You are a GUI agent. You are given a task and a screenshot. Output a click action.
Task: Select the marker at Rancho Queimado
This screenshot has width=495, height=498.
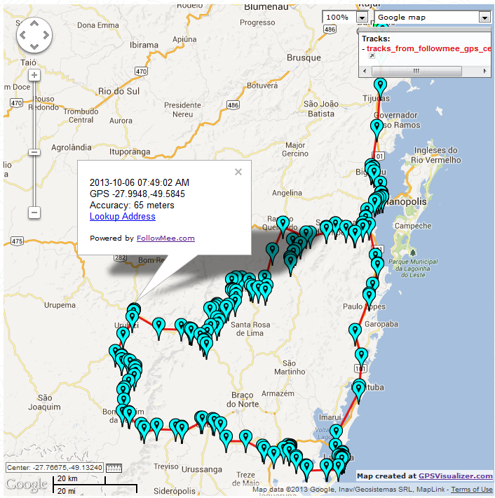[x=283, y=223]
